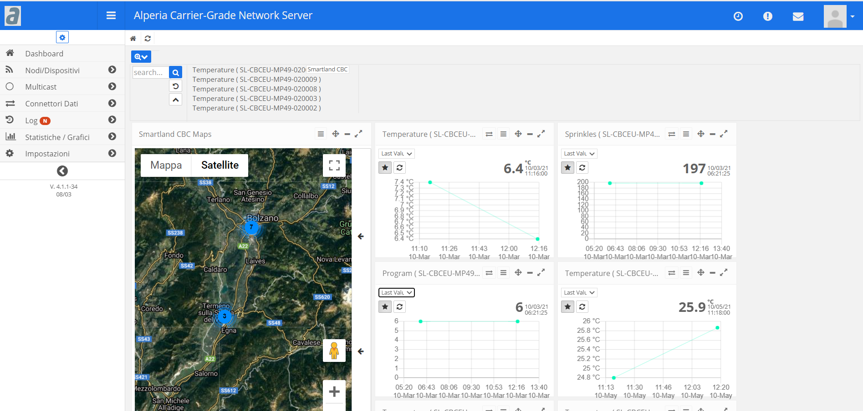Open the alert exclamation icon in header
This screenshot has width=863, height=411.
[x=768, y=16]
